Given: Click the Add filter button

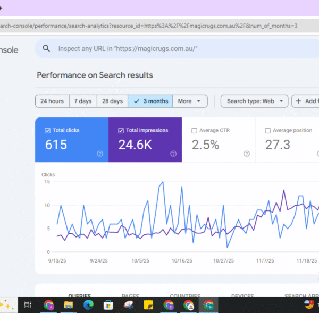Looking at the screenshot, I should pyautogui.click(x=306, y=101).
